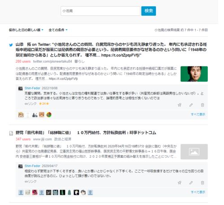Open the 野党「前代未聞」時事ドットコム article title
Viewport: 224px width, 205px height.
86,133
